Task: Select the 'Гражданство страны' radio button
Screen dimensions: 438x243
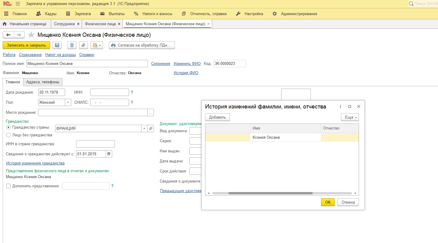Action: [9, 127]
